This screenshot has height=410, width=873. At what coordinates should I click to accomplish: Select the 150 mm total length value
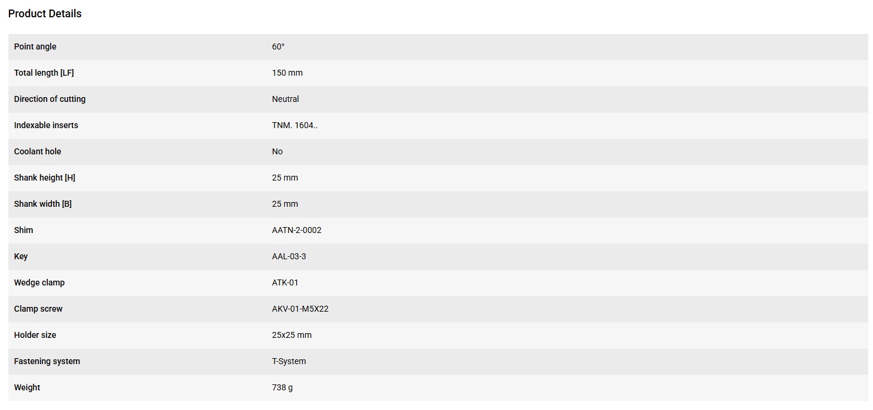coord(287,73)
